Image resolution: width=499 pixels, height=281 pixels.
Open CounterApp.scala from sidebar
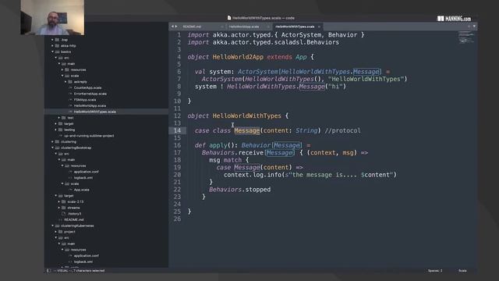point(87,88)
